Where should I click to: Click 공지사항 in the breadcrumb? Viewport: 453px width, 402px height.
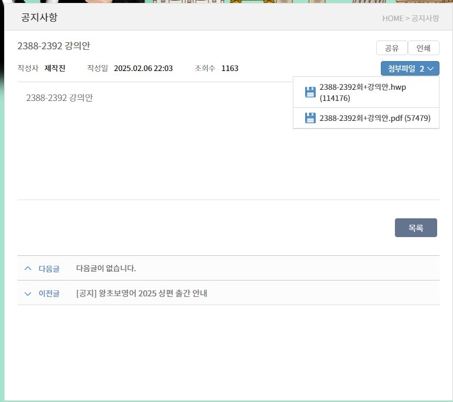pos(425,19)
